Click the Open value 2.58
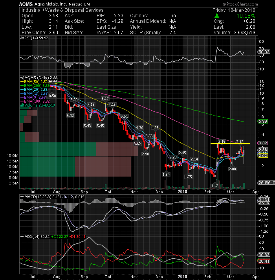Screen dimensions: 275x280 coord(53,16)
